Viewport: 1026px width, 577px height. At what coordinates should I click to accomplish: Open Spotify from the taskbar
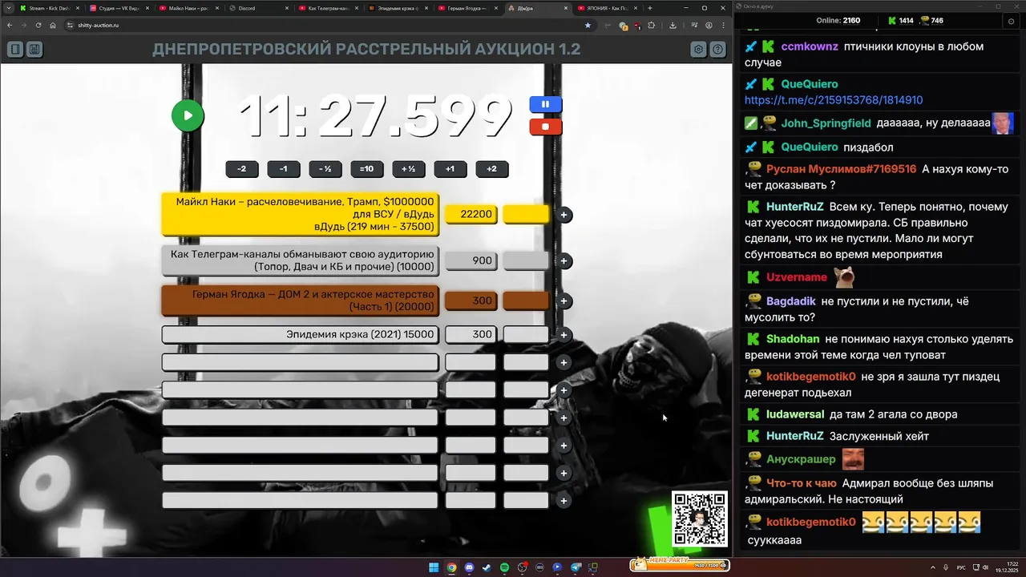(x=504, y=567)
